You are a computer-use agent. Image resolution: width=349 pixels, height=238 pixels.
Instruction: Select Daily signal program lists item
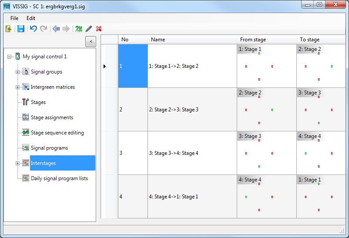pyautogui.click(x=59, y=178)
